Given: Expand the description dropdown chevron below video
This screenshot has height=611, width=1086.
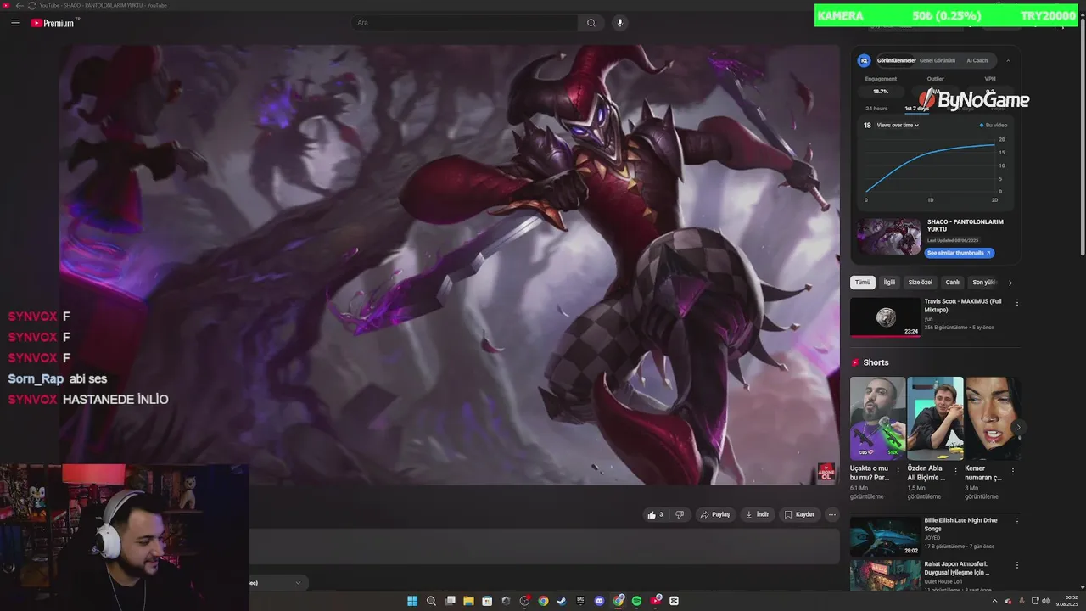Looking at the screenshot, I should click(297, 583).
